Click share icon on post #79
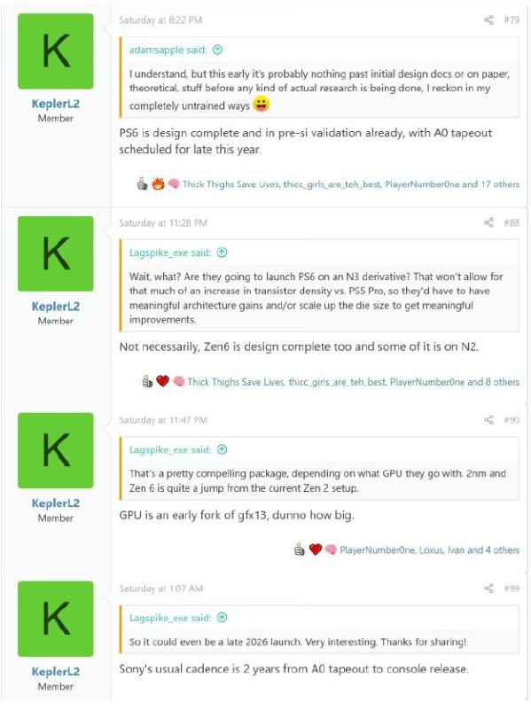Image resolution: width=531 pixels, height=709 pixels. (x=488, y=19)
